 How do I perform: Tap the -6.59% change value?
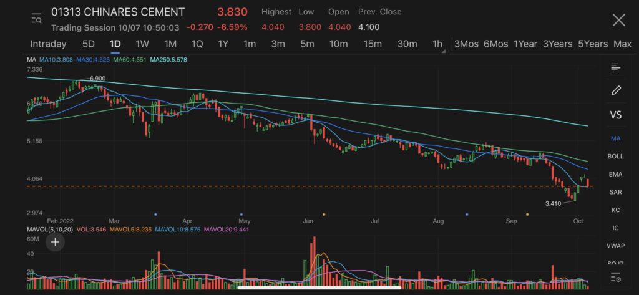pos(232,27)
